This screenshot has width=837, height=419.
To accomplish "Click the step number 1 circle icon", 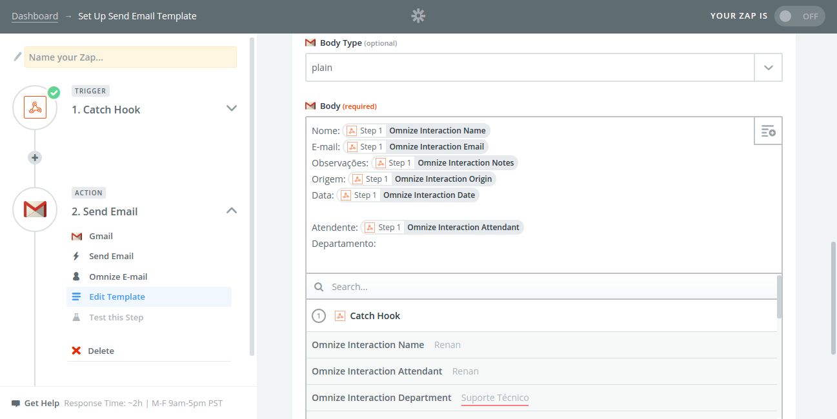I will (318, 316).
